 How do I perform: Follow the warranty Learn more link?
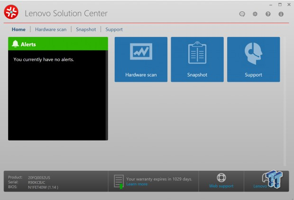point(137,184)
